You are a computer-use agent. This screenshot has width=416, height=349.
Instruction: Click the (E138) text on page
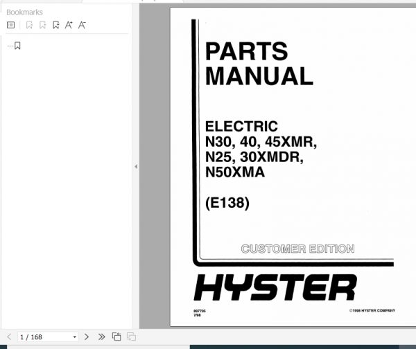[227, 203]
